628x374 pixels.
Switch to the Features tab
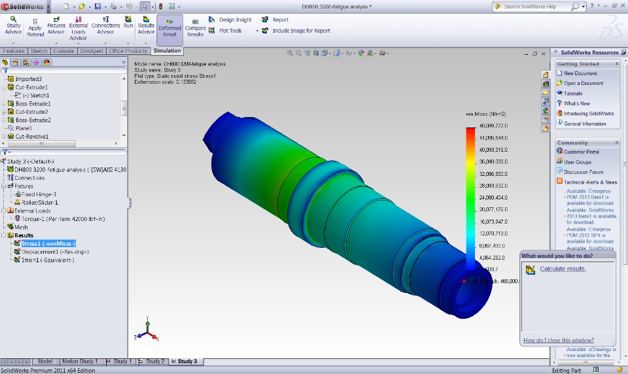[14, 51]
